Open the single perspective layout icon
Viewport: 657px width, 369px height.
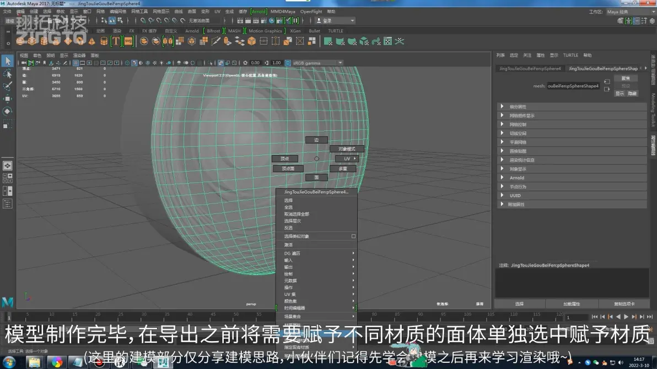(x=8, y=166)
